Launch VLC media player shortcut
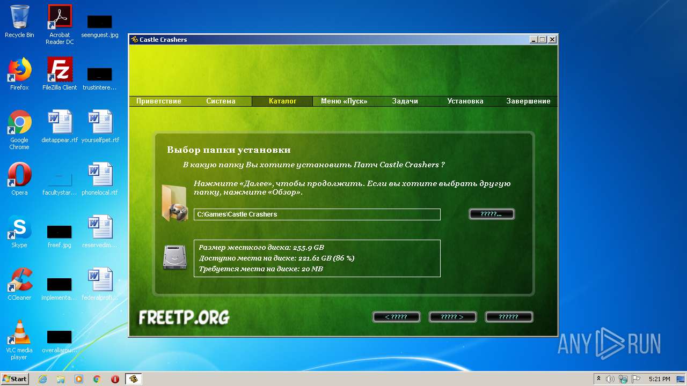Viewport: 687px width, 386px height. point(19,340)
